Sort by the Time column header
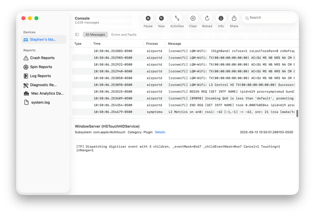Image resolution: width=315 pixels, height=216 pixels. point(97,44)
